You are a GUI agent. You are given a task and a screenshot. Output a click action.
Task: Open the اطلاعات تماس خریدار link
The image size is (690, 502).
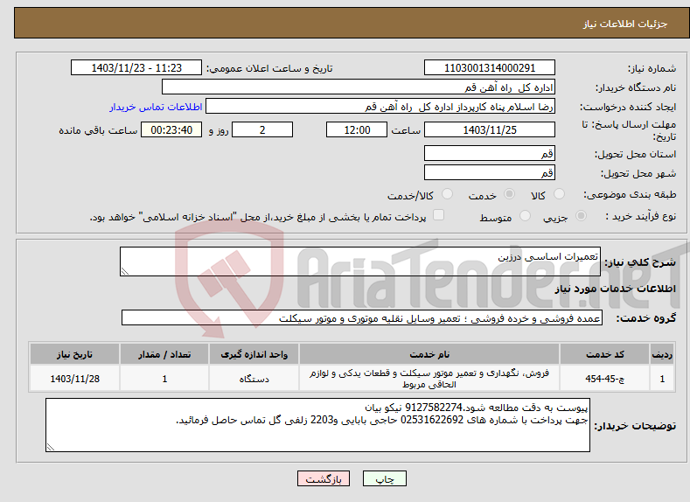(156, 107)
